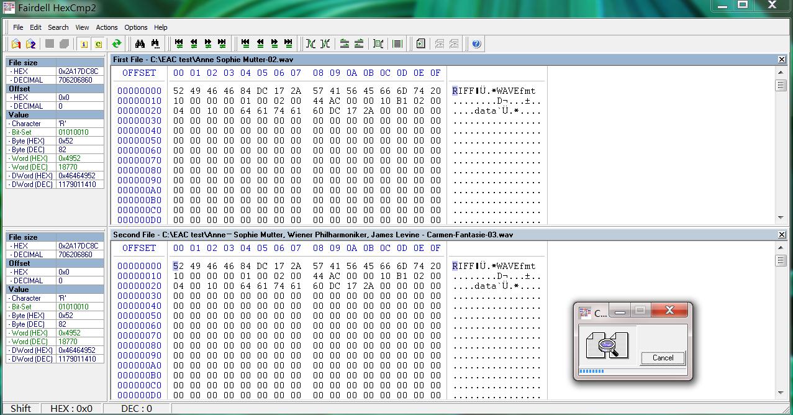Open the File menu
The height and width of the screenshot is (415, 793).
click(x=18, y=27)
